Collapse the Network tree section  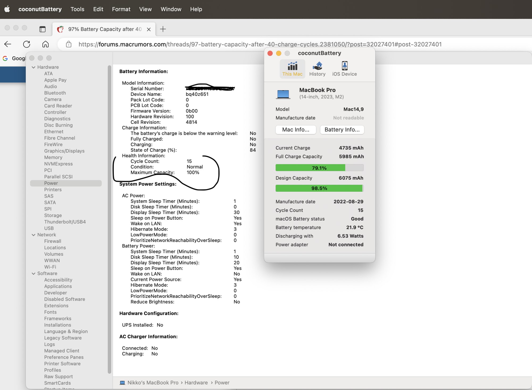point(34,235)
